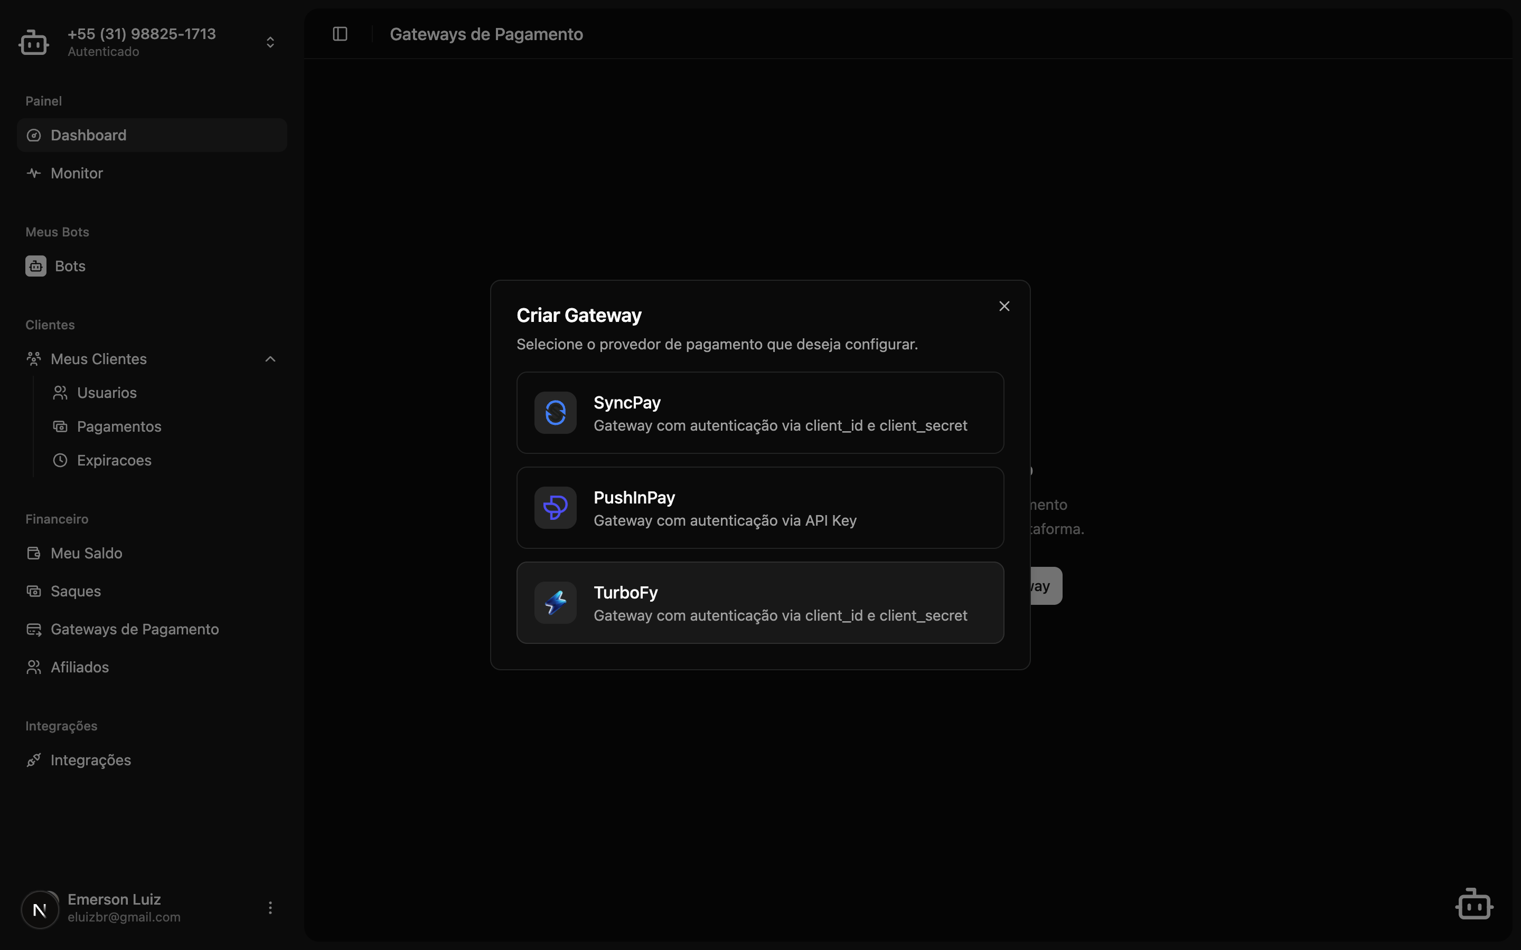Close the Criar Gateway dialog
Image resolution: width=1521 pixels, height=950 pixels.
(1004, 306)
